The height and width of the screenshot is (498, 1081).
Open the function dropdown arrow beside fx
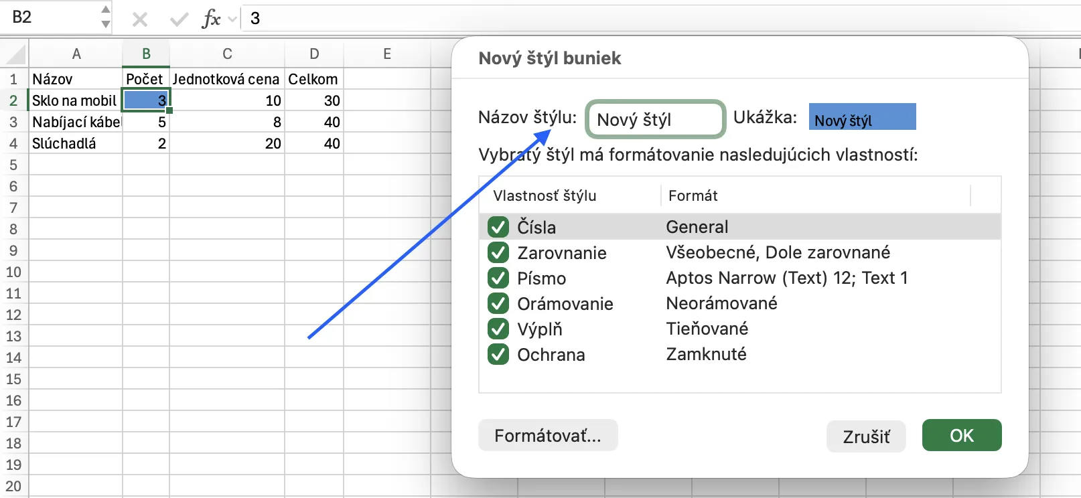(x=232, y=19)
